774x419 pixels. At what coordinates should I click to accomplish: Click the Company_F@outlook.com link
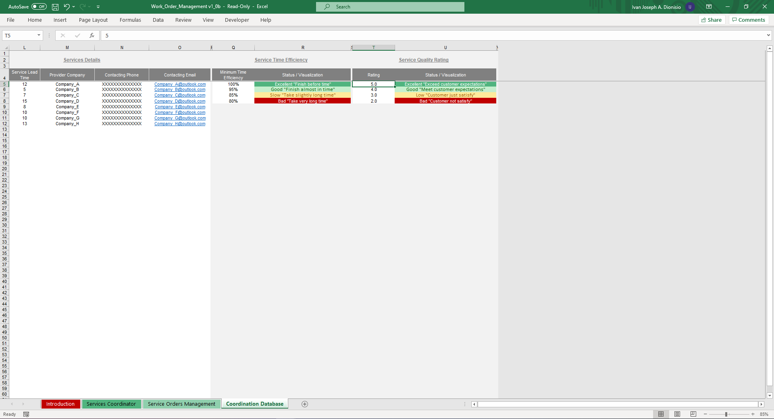[x=180, y=112]
